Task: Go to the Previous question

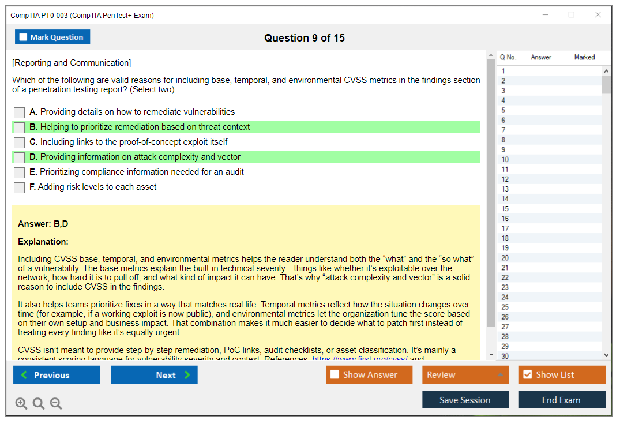Action: pyautogui.click(x=57, y=375)
